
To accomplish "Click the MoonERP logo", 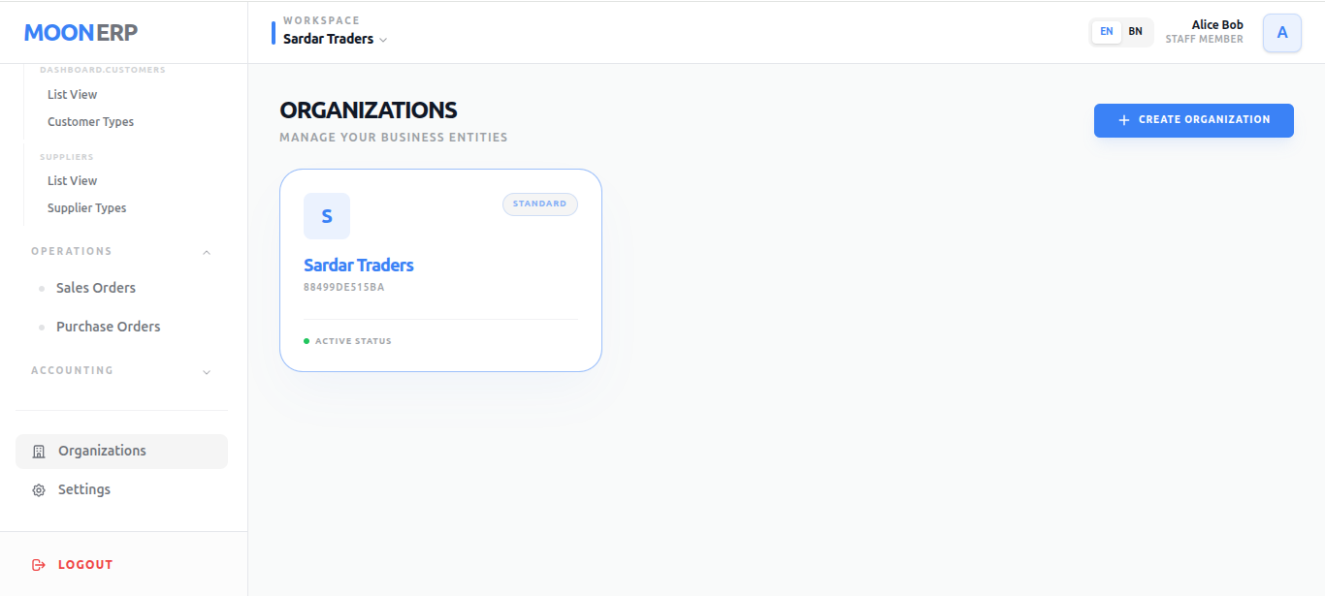I will [x=81, y=32].
